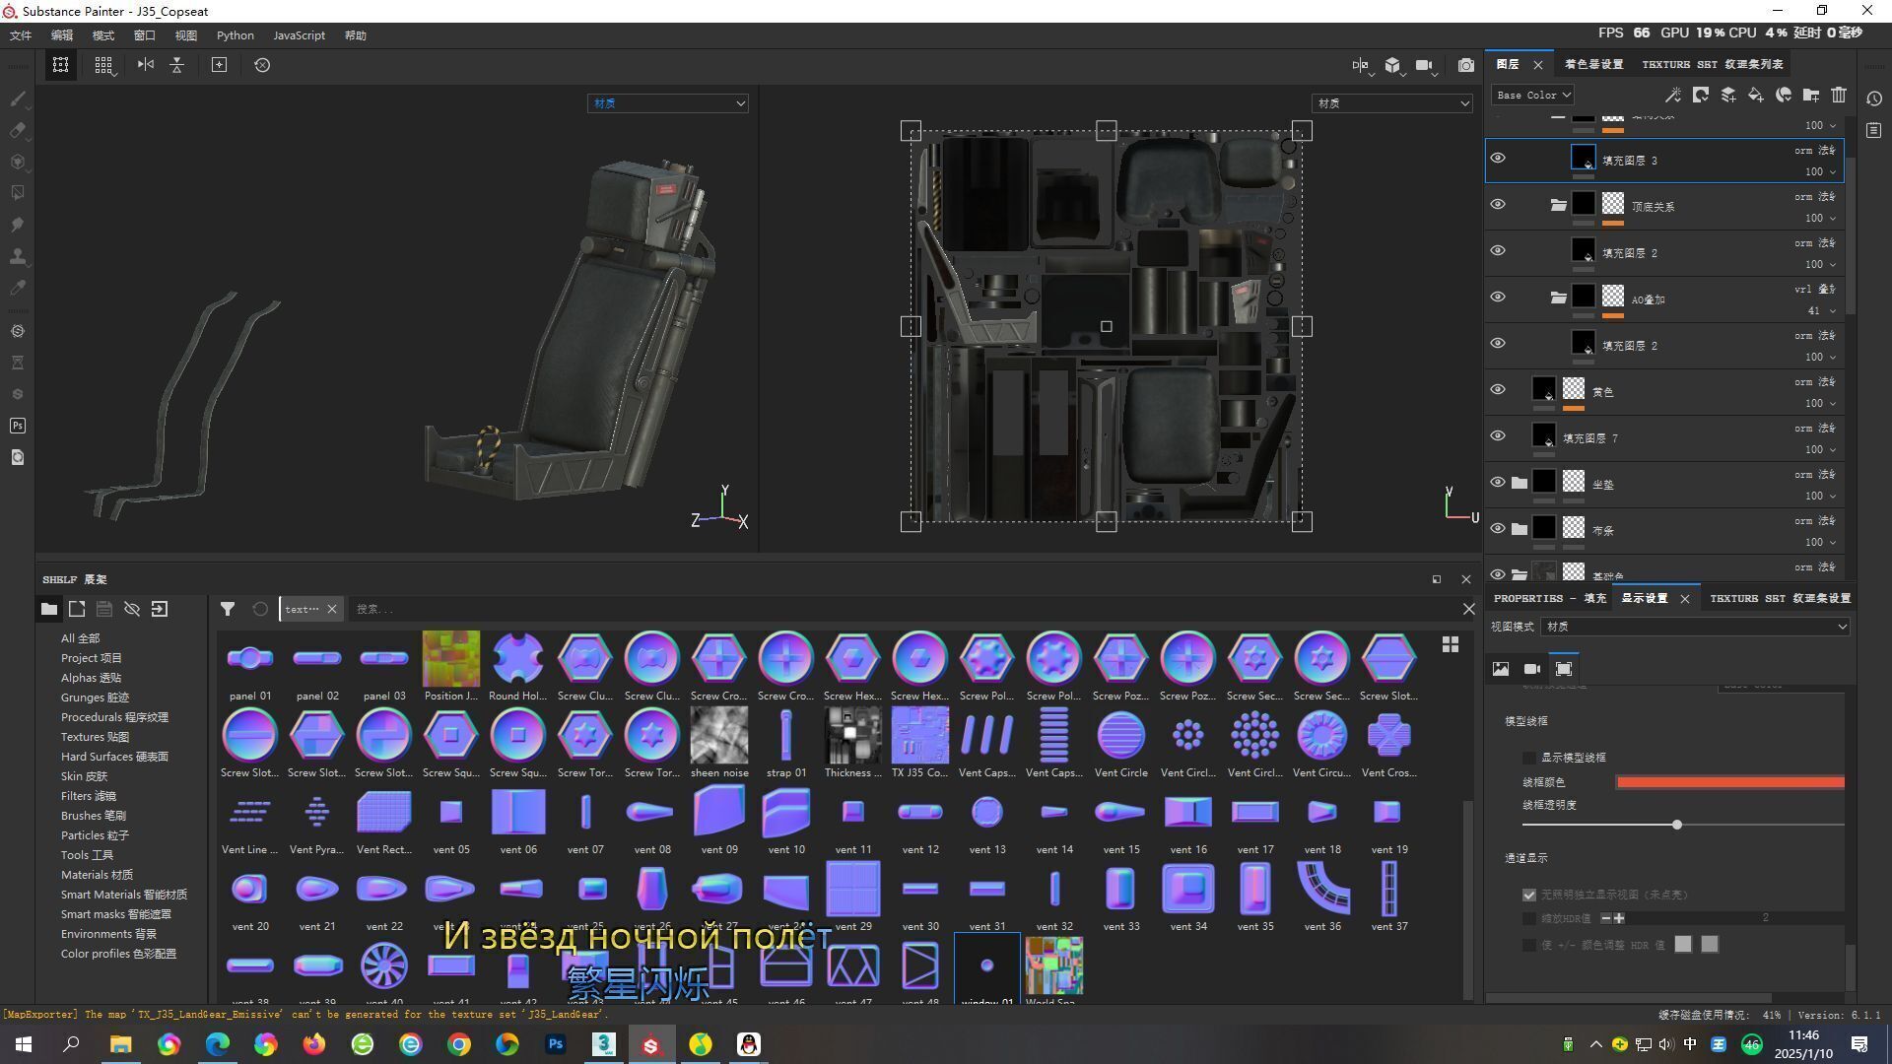Image resolution: width=1892 pixels, height=1064 pixels.
Task: Open the History panel clock icon
Action: (1874, 99)
